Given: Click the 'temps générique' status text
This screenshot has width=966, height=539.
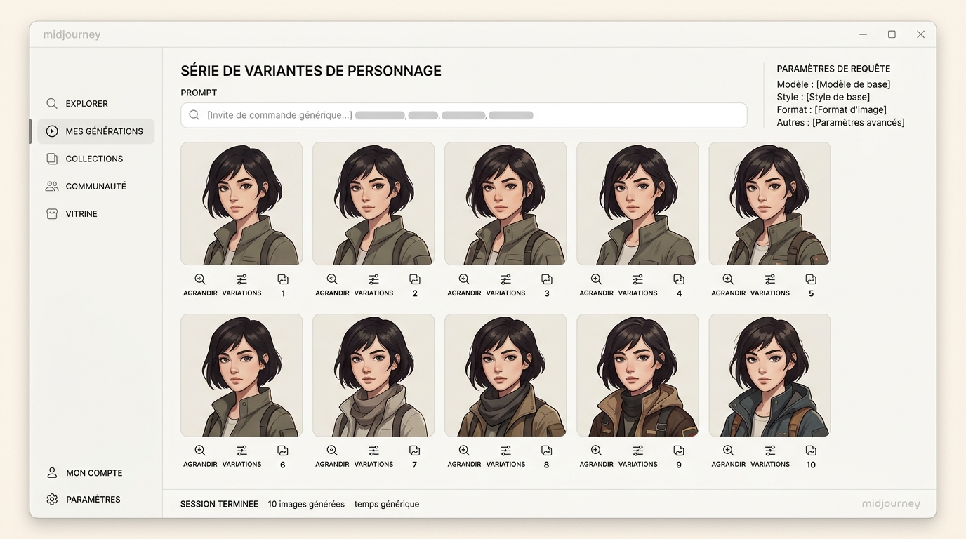Looking at the screenshot, I should [387, 504].
